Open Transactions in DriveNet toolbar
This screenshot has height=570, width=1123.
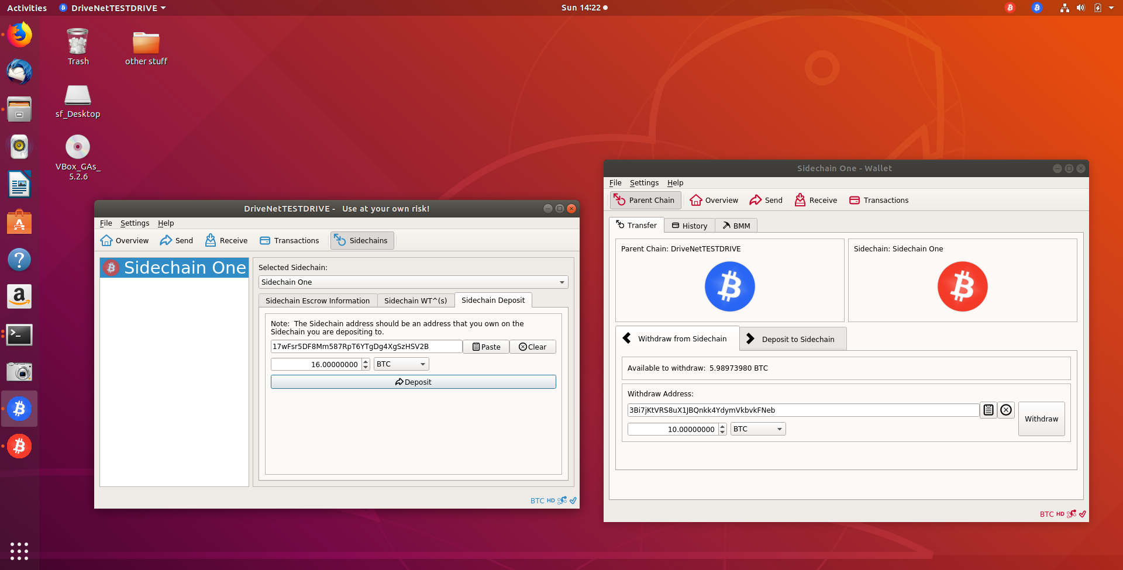tap(290, 240)
